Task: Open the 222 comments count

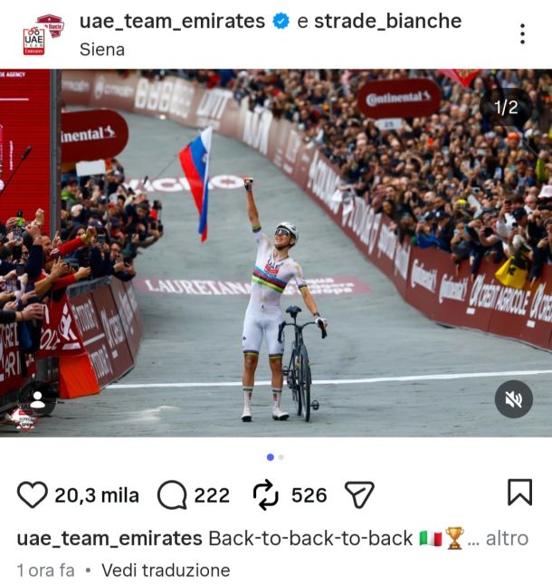Action: pos(212,495)
